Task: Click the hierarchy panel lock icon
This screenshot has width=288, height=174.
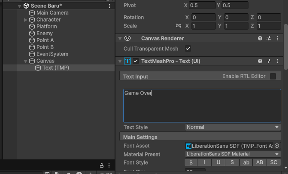Action: click(x=102, y=165)
